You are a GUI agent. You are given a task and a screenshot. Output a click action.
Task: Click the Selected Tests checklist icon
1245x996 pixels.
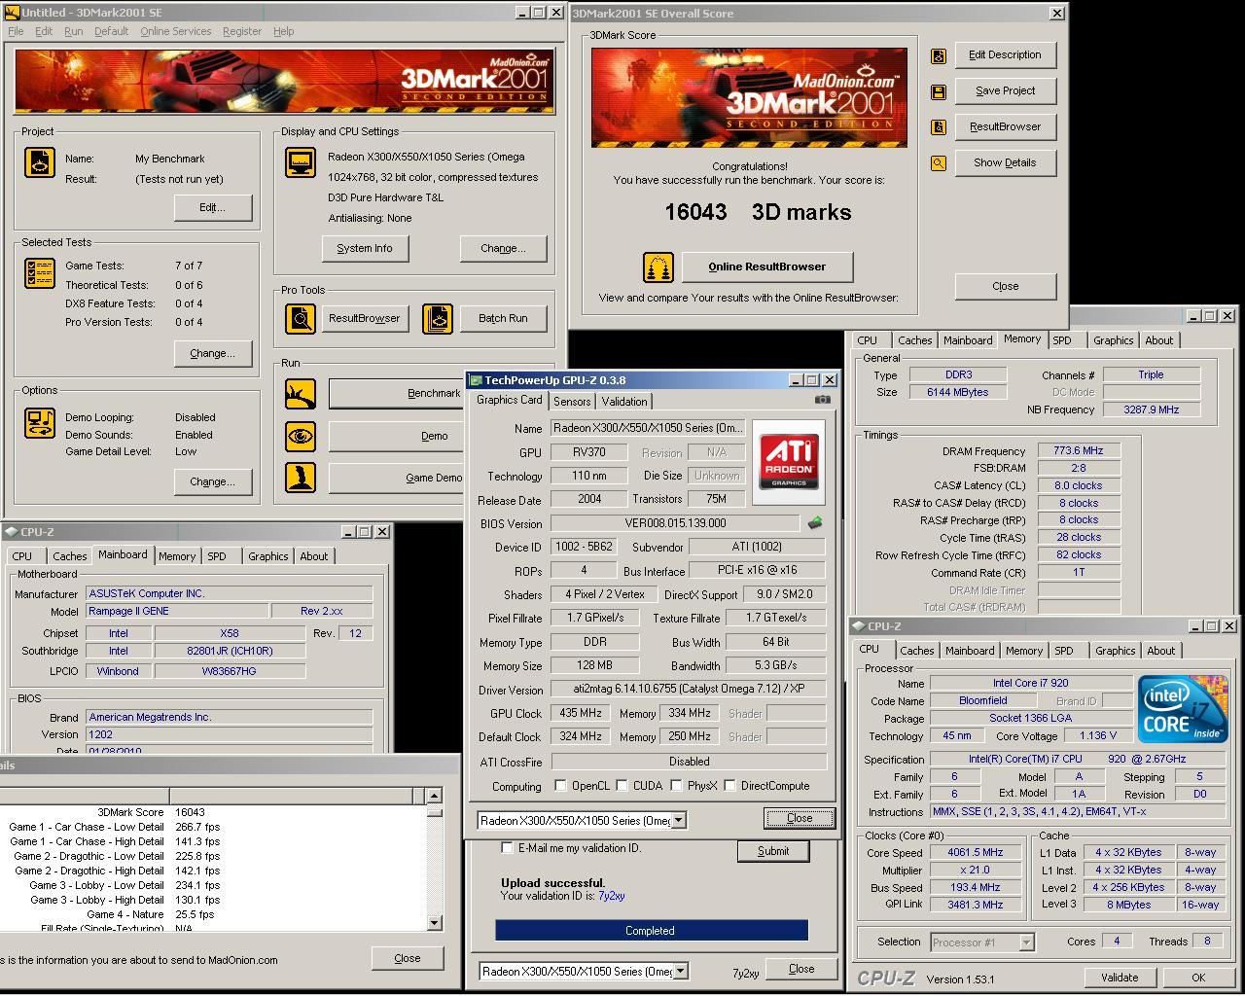coord(40,273)
